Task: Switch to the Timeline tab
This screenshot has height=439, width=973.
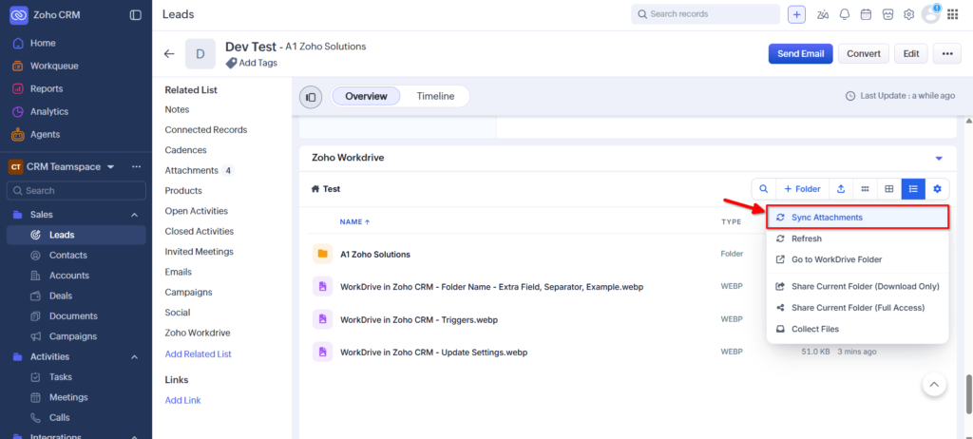Action: 435,96
